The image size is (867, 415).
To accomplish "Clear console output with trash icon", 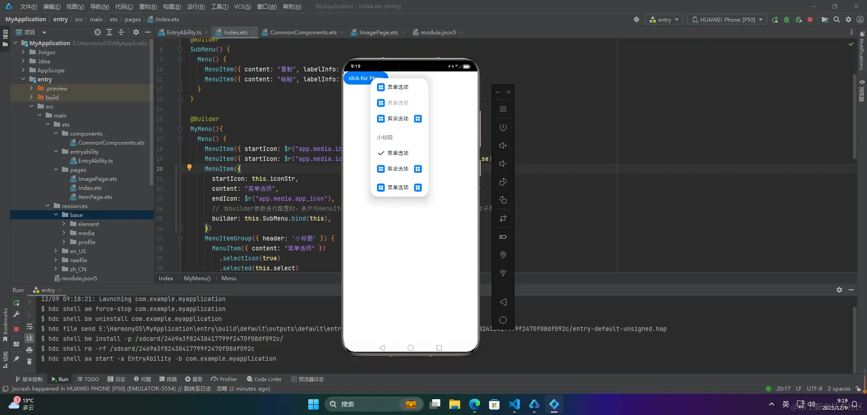I will click(x=29, y=361).
